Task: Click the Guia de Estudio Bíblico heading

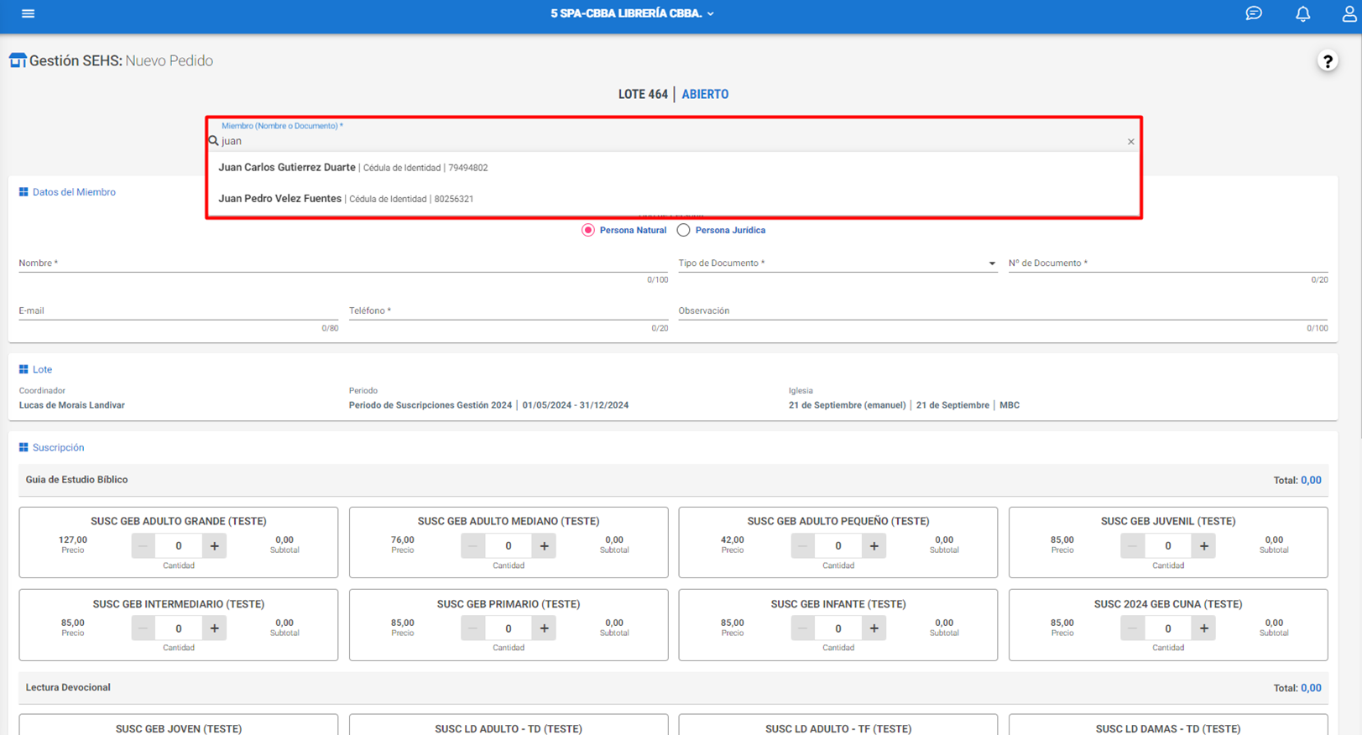Action: tap(76, 480)
